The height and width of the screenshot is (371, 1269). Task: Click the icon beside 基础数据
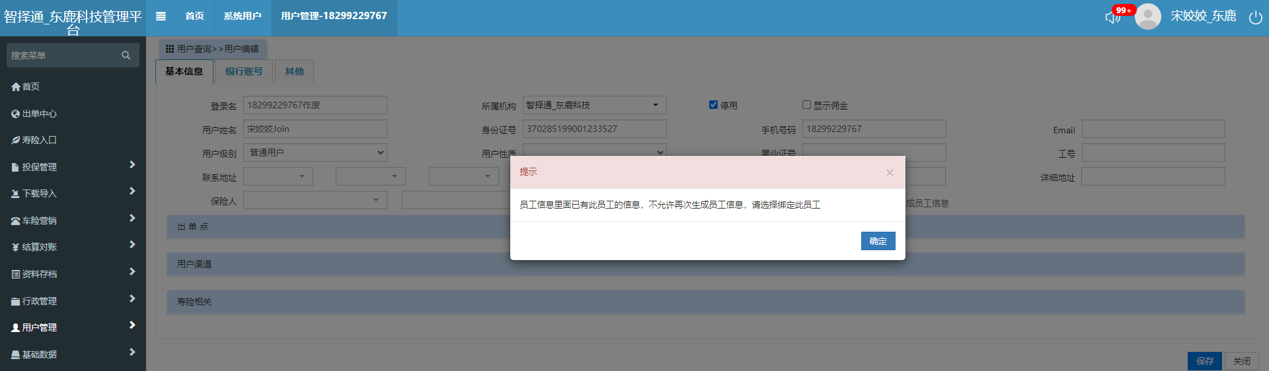pyautogui.click(x=16, y=354)
